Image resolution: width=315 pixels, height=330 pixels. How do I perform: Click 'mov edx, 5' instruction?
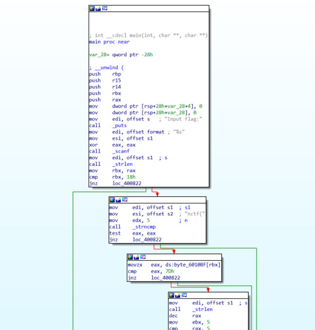[x=148, y=220]
